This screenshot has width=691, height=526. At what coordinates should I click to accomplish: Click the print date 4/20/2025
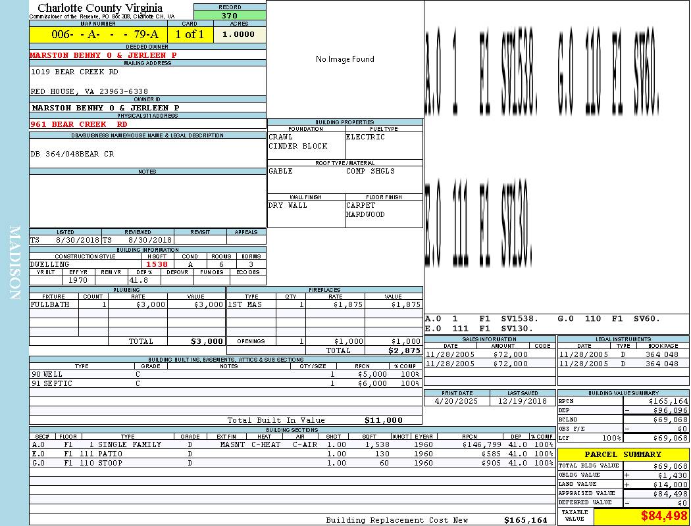pos(456,402)
